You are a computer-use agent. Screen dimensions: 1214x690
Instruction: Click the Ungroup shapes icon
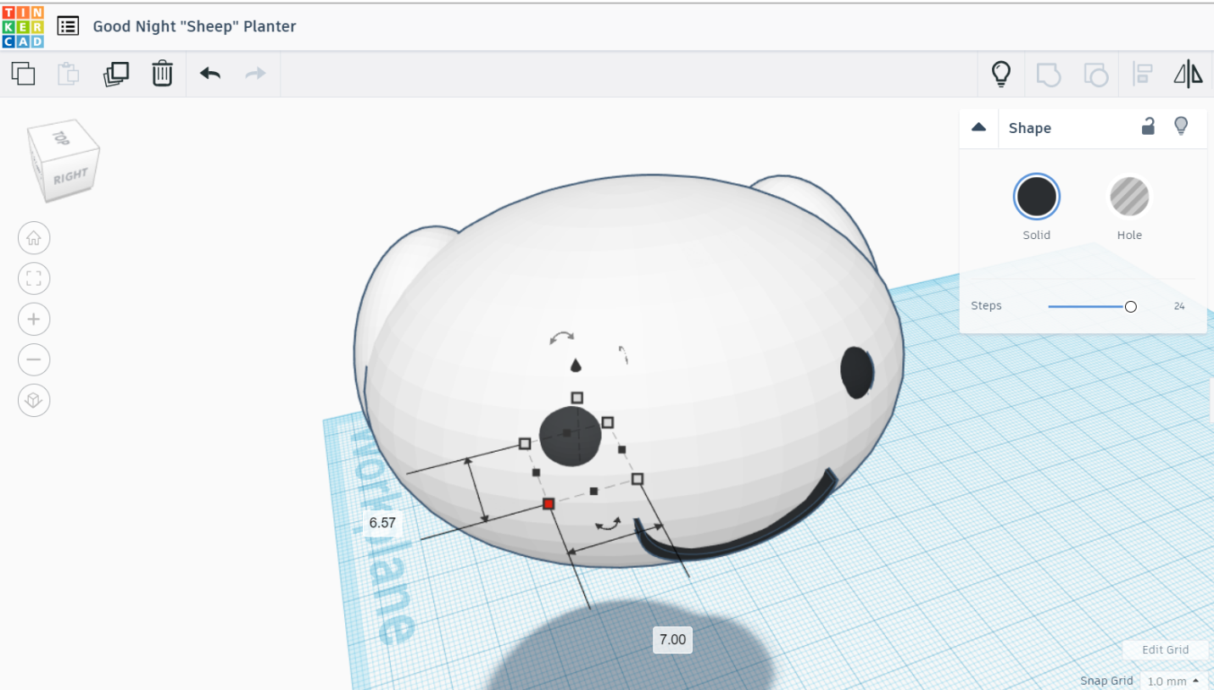point(1095,75)
